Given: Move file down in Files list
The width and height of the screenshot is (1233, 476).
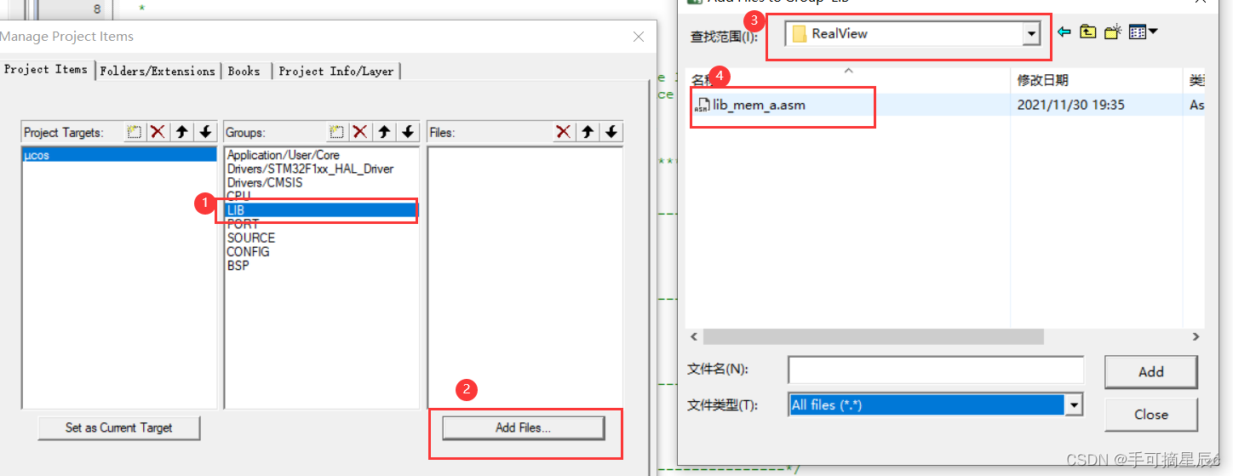Looking at the screenshot, I should [611, 132].
